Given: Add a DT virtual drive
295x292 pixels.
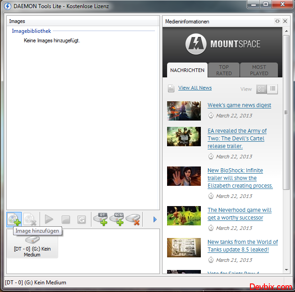Looking at the screenshot, I should [x=100, y=219].
